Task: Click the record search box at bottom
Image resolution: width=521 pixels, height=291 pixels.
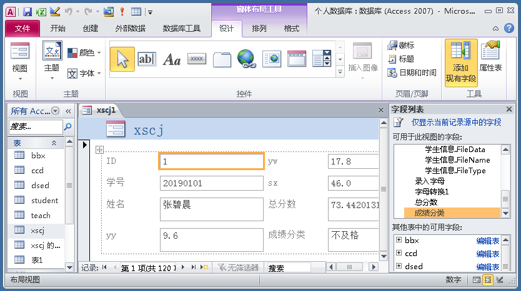Action: click(x=289, y=268)
